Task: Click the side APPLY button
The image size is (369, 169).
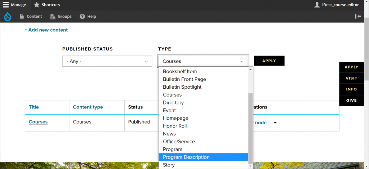Action: (x=352, y=67)
